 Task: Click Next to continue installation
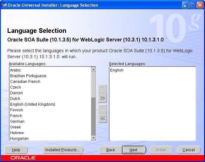click(x=134, y=150)
